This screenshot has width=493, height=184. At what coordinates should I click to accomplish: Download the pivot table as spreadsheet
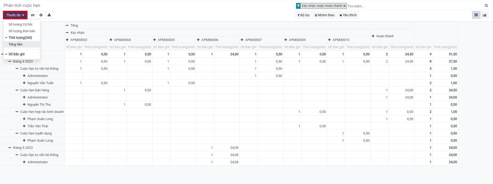(49, 15)
